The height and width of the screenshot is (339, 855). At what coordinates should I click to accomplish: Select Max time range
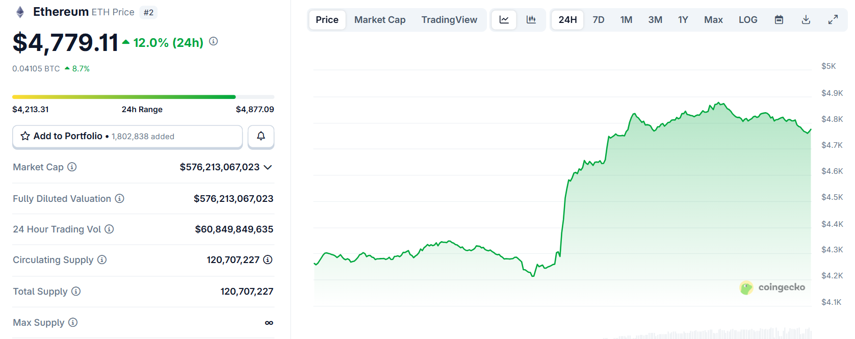tap(713, 20)
